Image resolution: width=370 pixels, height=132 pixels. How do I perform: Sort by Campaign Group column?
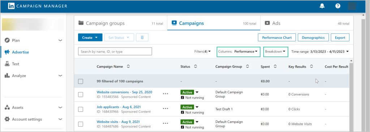coord(247,67)
